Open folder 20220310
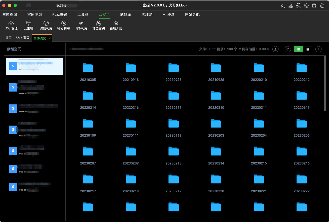The width and height of the screenshot is (329, 222). click(x=216, y=100)
